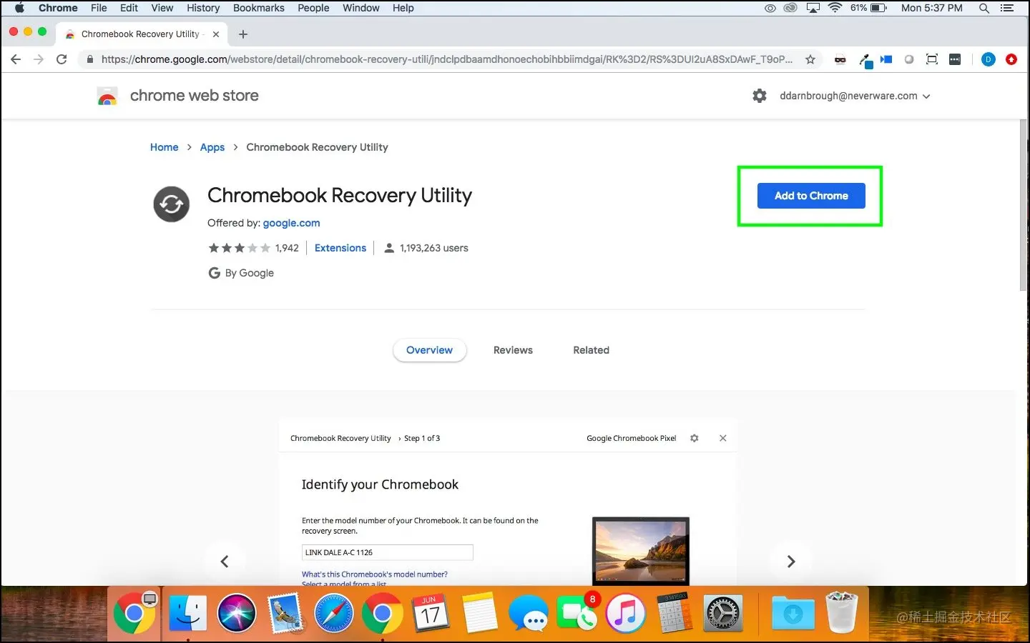Click the AirPlay display icon in menu bar
This screenshot has width=1030, height=643.
tap(813, 8)
